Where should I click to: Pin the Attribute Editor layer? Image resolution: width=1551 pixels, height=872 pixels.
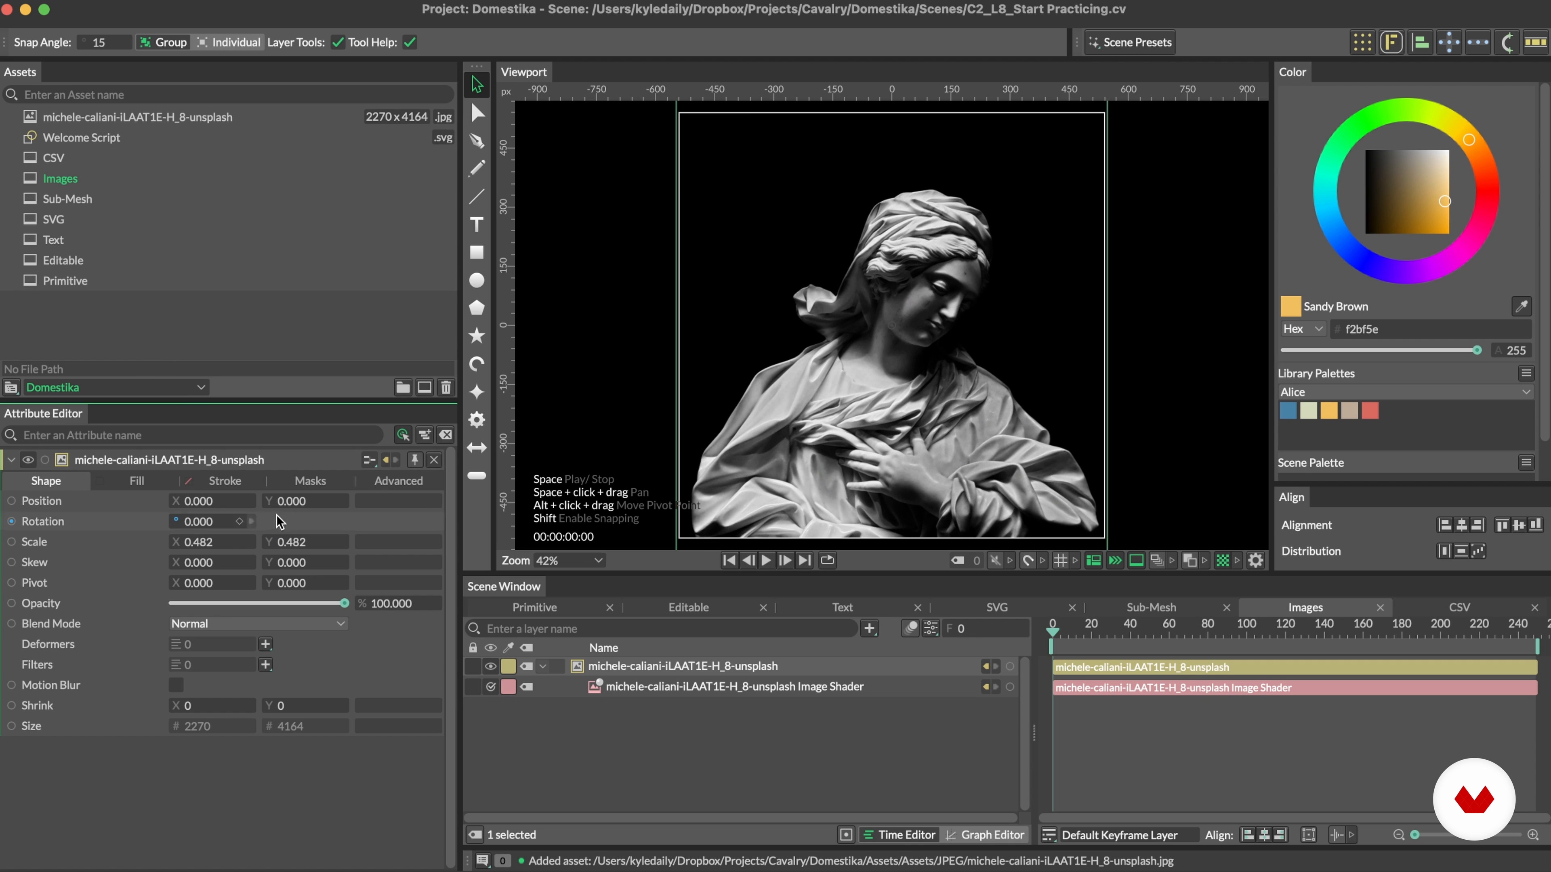(415, 460)
